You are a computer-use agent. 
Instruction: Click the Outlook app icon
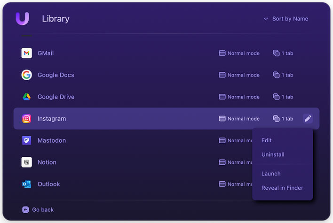[x=26, y=184]
